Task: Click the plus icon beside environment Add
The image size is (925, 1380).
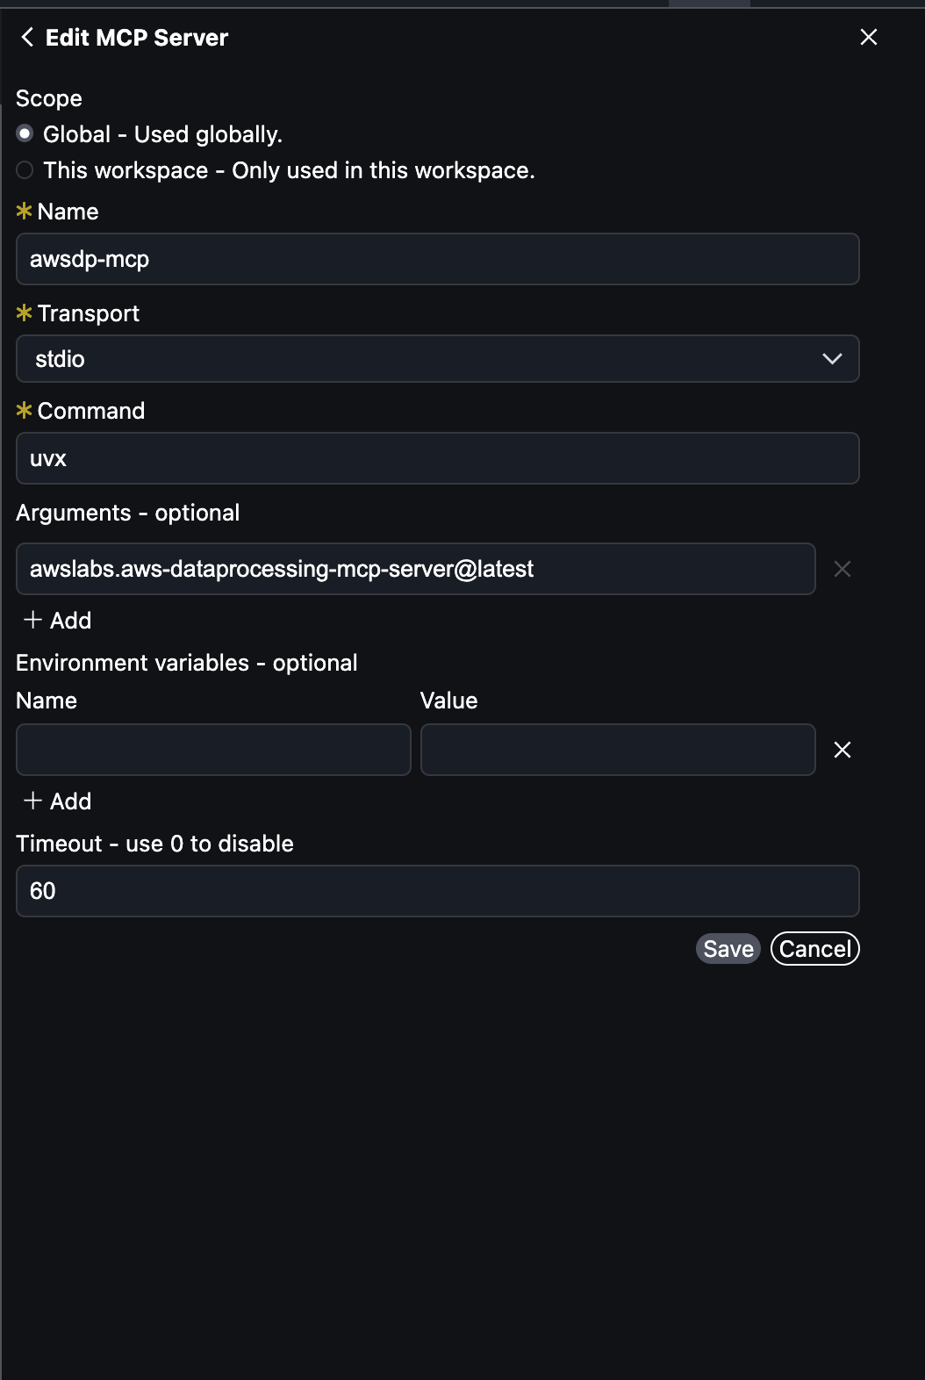Action: (33, 801)
